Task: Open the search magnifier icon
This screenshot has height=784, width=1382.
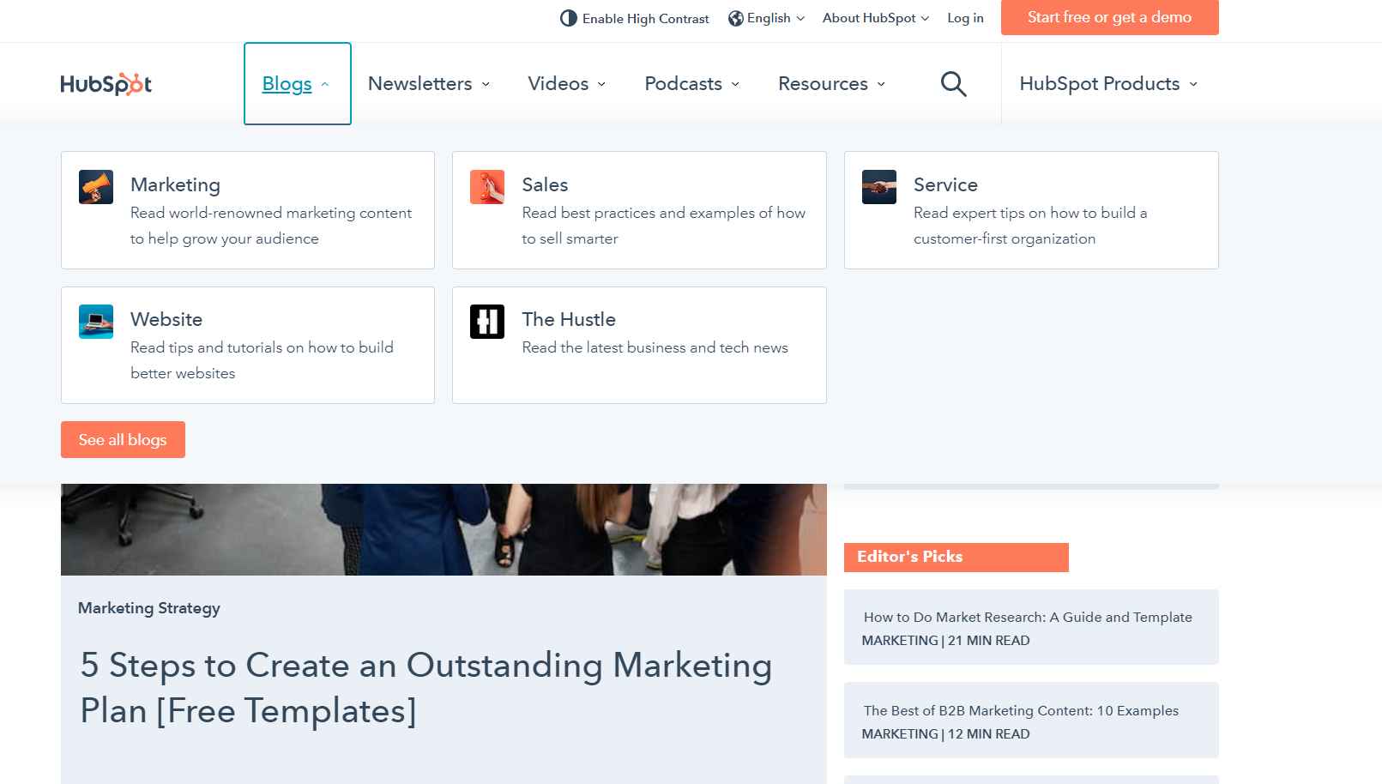Action: (953, 84)
